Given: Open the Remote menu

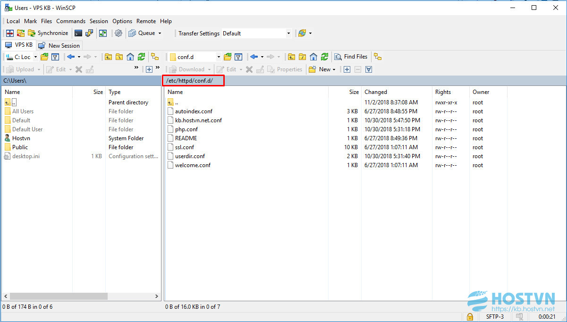Looking at the screenshot, I should tap(146, 21).
